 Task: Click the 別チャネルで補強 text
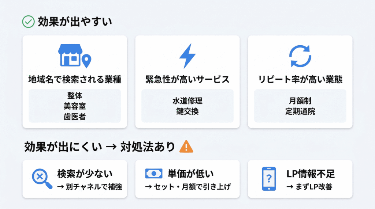[x=93, y=186]
